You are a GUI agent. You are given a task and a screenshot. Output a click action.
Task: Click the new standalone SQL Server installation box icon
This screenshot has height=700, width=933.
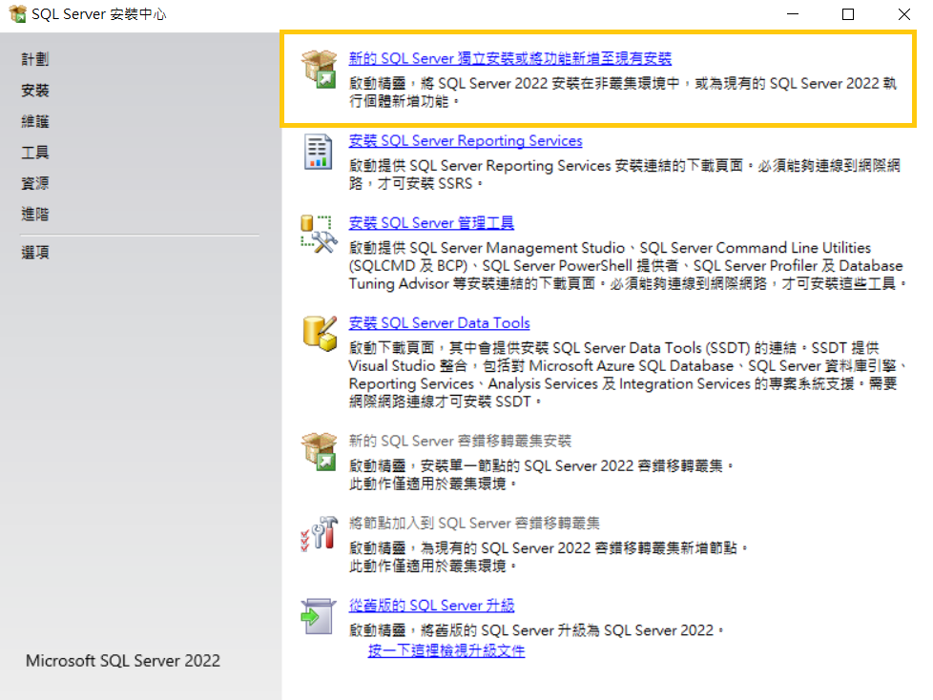click(319, 69)
